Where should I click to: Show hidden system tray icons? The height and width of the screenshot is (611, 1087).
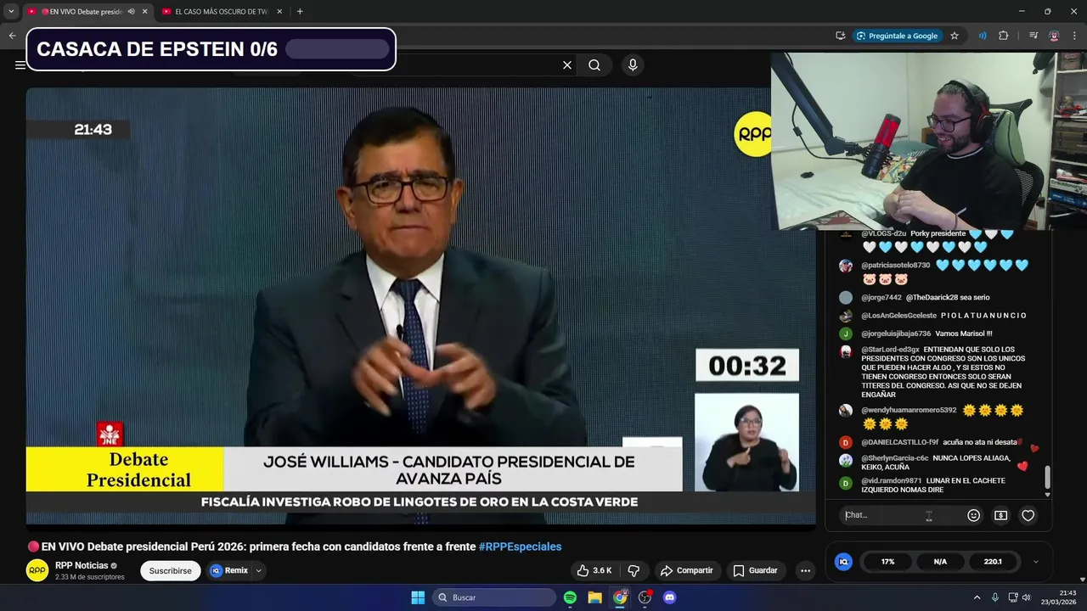(977, 597)
